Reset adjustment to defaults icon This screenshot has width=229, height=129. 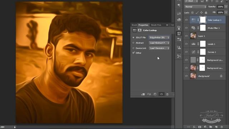tap(155, 94)
